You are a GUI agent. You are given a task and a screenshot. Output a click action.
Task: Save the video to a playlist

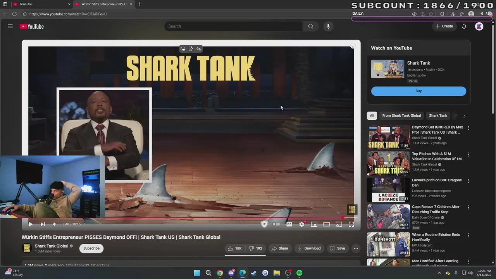point(338,248)
